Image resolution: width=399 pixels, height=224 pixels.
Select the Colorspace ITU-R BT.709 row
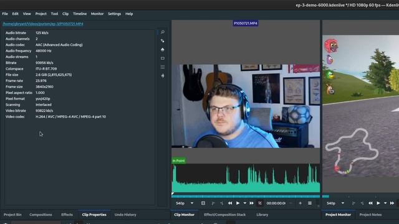pyautogui.click(x=80, y=68)
